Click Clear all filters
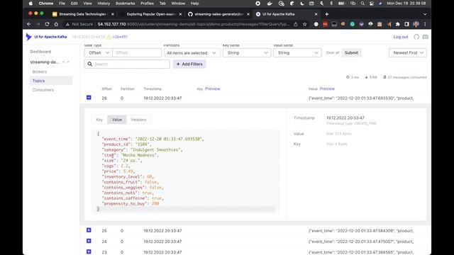Screen dimensions: 454x255 click(333, 52)
